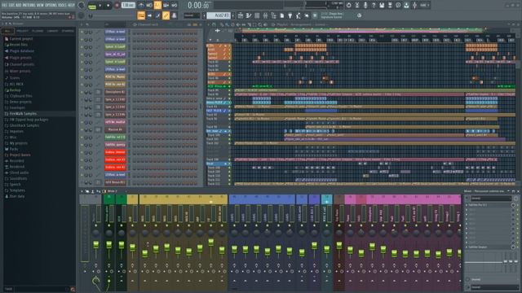Click the page icon in shortcut toolbar
Screen dimensions: 522x293
[x=281, y=15]
